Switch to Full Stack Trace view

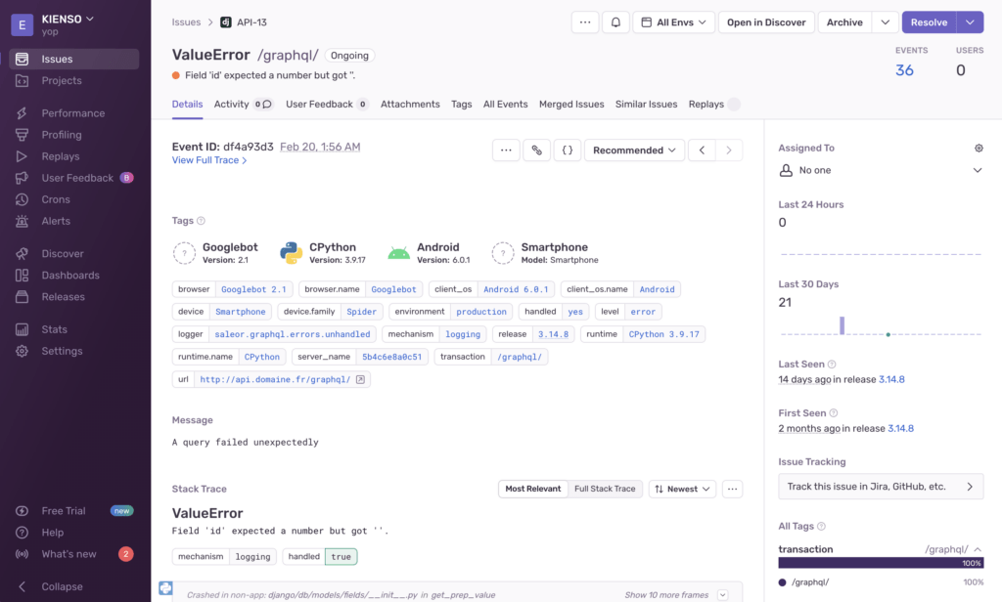[x=605, y=489]
